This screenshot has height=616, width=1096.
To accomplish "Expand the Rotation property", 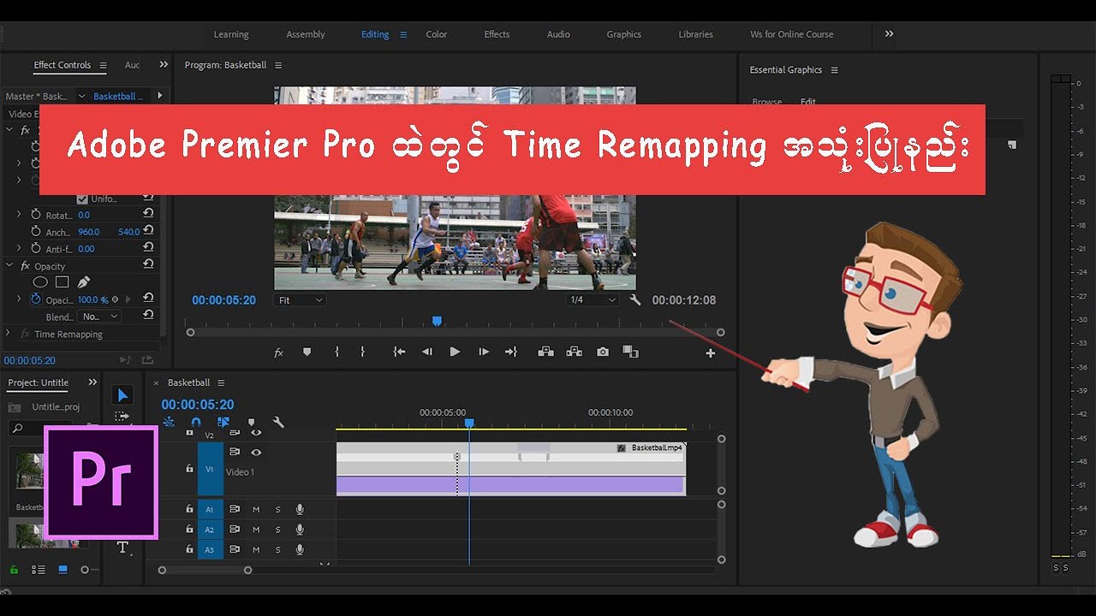I will (x=19, y=215).
